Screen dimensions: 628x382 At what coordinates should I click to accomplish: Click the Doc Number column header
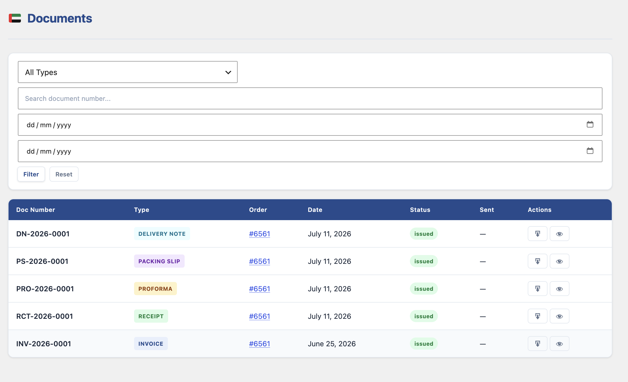36,210
